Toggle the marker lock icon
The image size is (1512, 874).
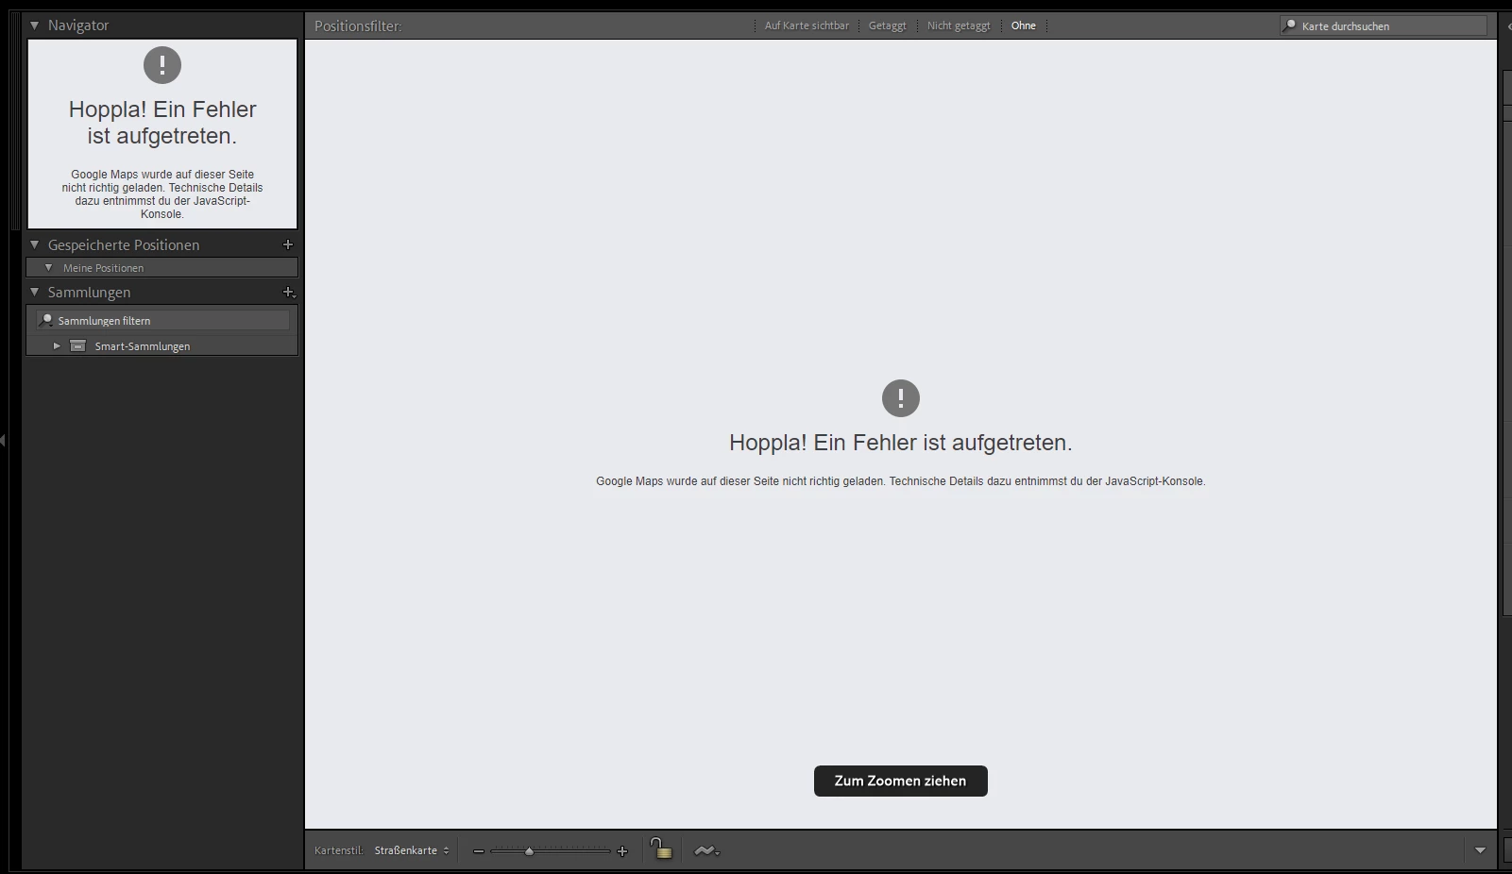tap(661, 849)
